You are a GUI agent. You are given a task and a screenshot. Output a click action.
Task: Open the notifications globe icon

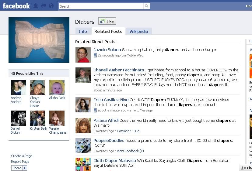tap(51, 6)
